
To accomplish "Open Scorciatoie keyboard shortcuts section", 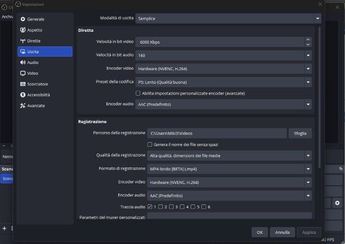I will coord(37,84).
